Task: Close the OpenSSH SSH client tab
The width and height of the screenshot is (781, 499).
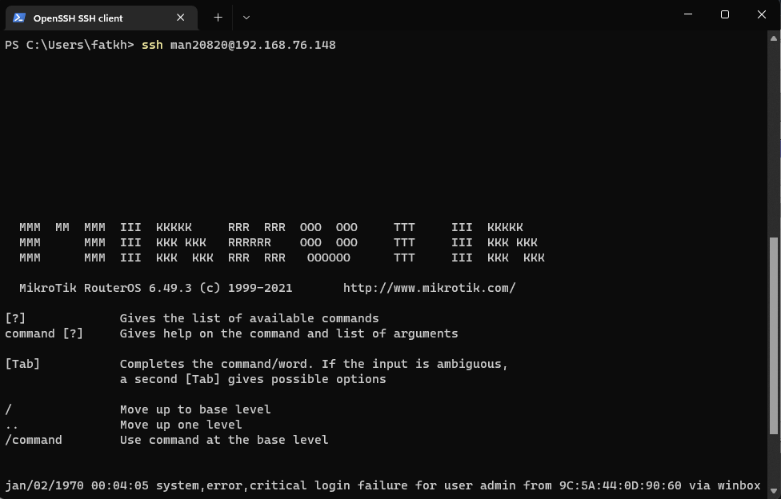Action: (181, 18)
